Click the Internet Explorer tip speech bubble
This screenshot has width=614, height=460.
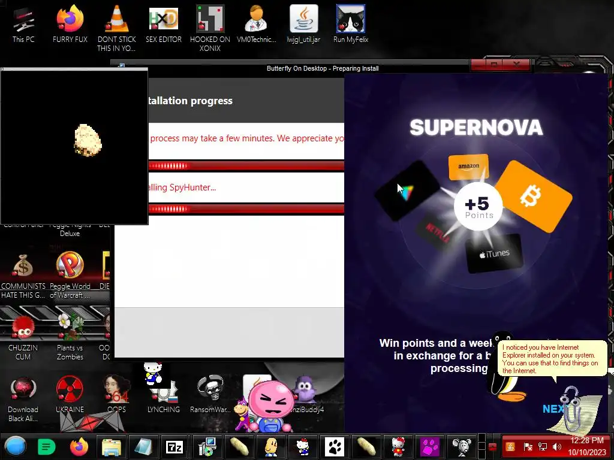pyautogui.click(x=552, y=359)
